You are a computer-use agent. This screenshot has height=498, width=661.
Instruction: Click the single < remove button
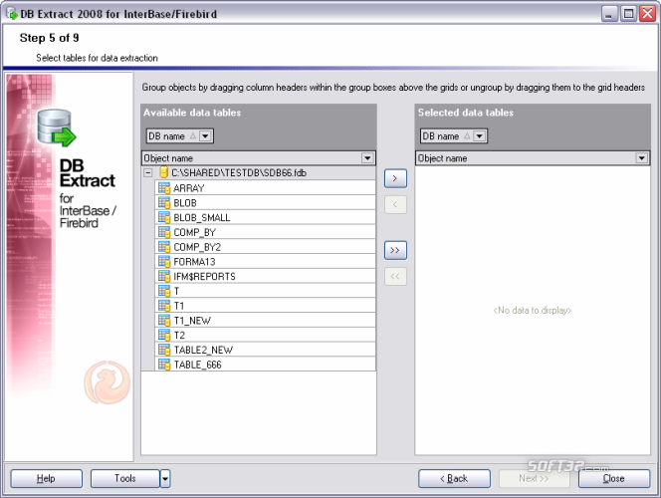point(395,205)
